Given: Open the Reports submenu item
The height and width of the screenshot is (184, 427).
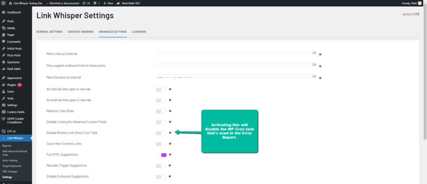Looking at the screenshot, I should (x=7, y=146).
